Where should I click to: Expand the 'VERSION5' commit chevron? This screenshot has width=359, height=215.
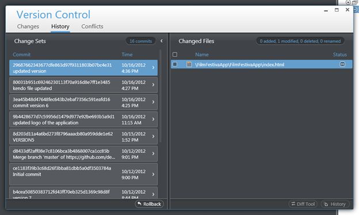point(153,136)
